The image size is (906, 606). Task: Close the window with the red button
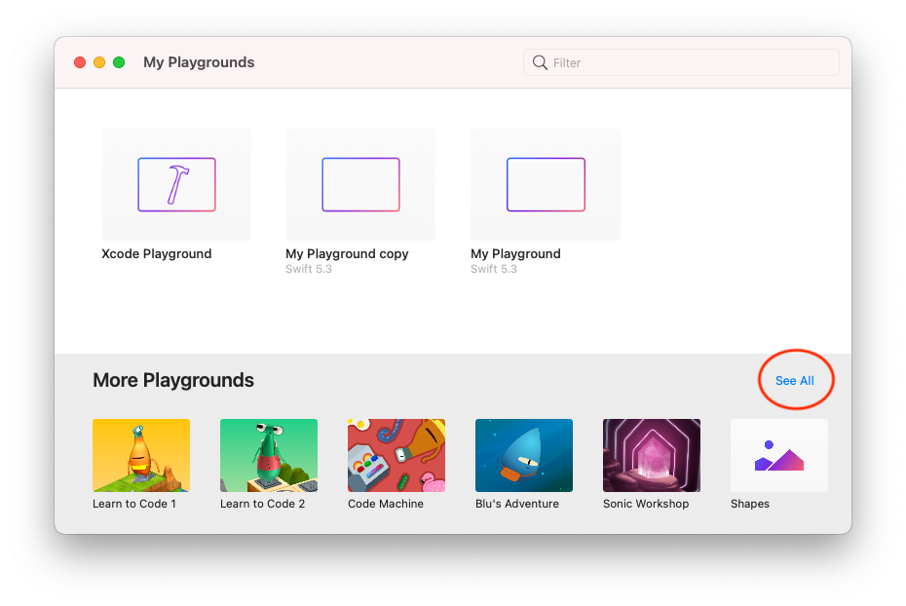(80, 62)
